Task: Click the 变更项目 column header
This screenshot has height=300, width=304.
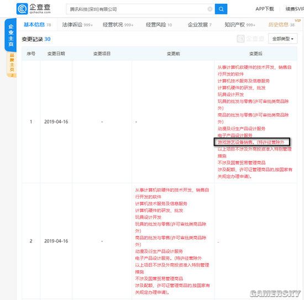Action: (102, 54)
